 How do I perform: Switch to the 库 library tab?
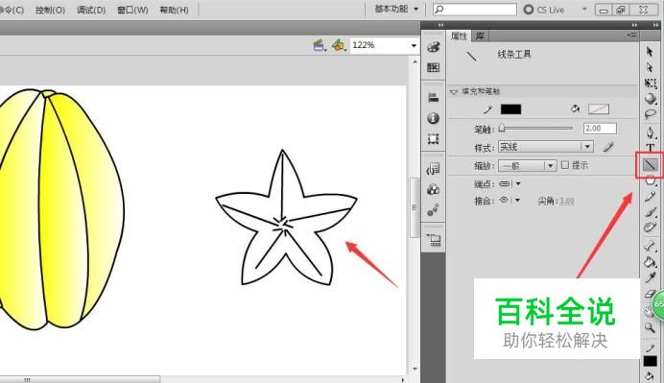480,36
